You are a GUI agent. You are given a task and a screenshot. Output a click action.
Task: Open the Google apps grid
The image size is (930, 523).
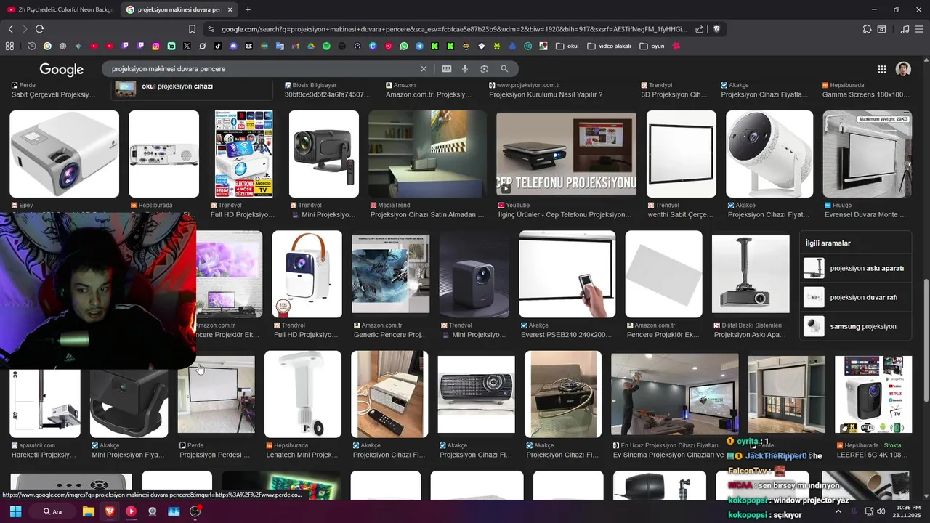point(881,69)
